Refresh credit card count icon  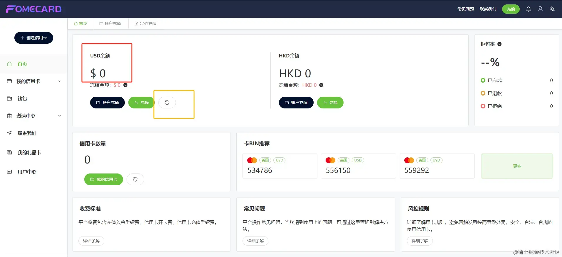point(135,179)
